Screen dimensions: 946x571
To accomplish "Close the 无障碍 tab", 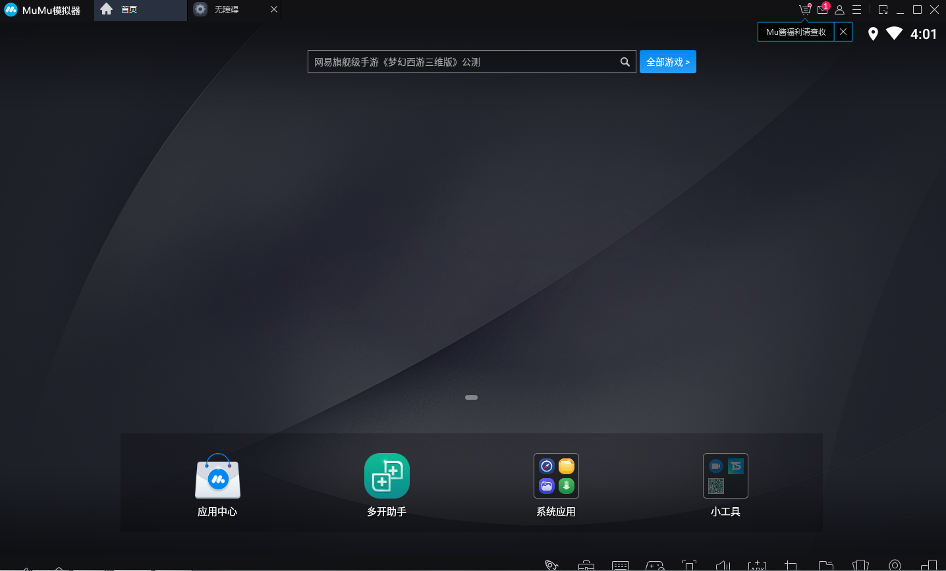I will [274, 10].
